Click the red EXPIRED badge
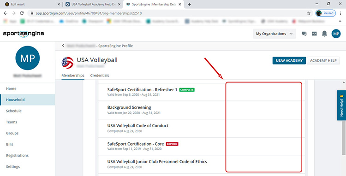The height and width of the screenshot is (176, 346). tap(172, 144)
